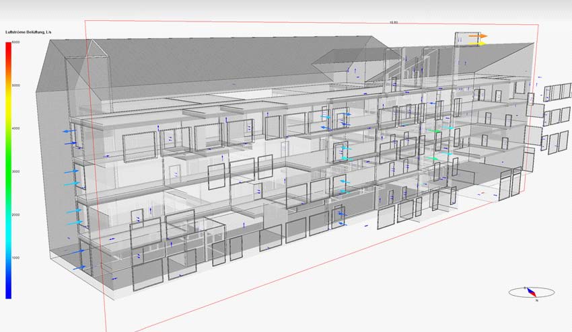Viewport: 572px width, 332px height.
Task: Click the 'N' label under the compass
Action: click(x=536, y=300)
